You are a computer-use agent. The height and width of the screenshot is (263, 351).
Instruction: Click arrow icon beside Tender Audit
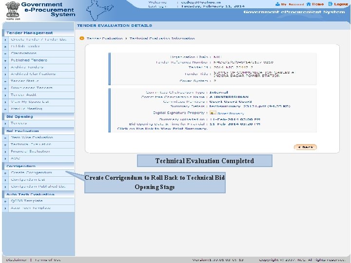(x=5, y=95)
